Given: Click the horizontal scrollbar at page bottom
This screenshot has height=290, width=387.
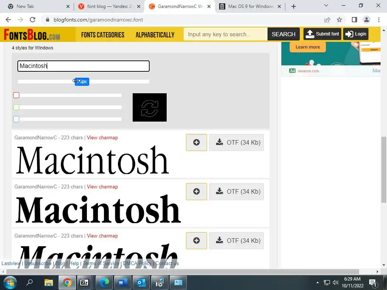Looking at the screenshot, I should click(x=183, y=272).
